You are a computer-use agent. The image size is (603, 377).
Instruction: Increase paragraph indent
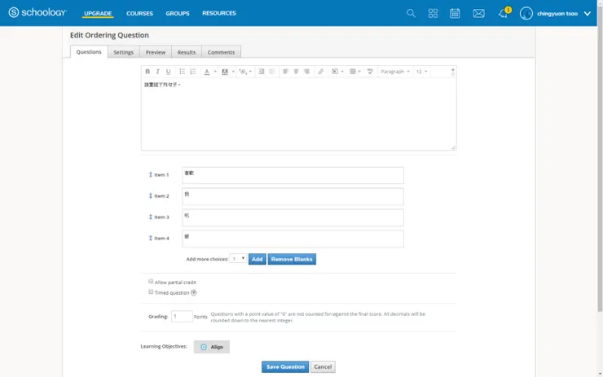(x=262, y=72)
